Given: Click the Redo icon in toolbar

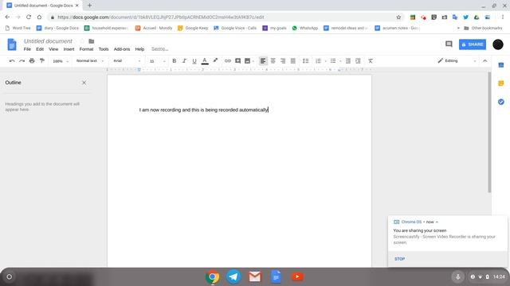Looking at the screenshot, I should pos(22,61).
